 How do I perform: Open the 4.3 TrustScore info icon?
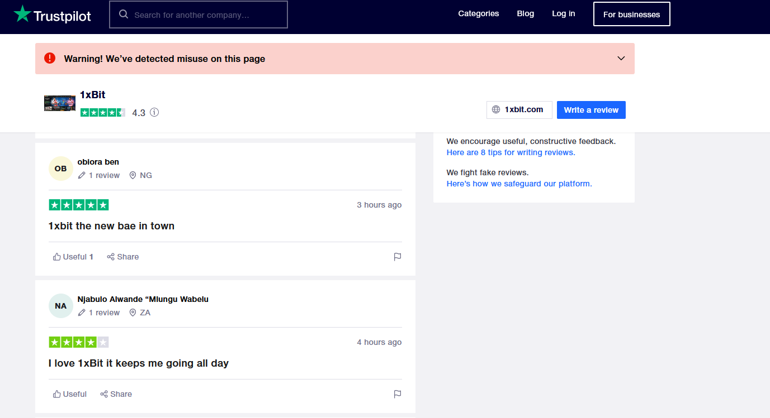click(x=154, y=112)
